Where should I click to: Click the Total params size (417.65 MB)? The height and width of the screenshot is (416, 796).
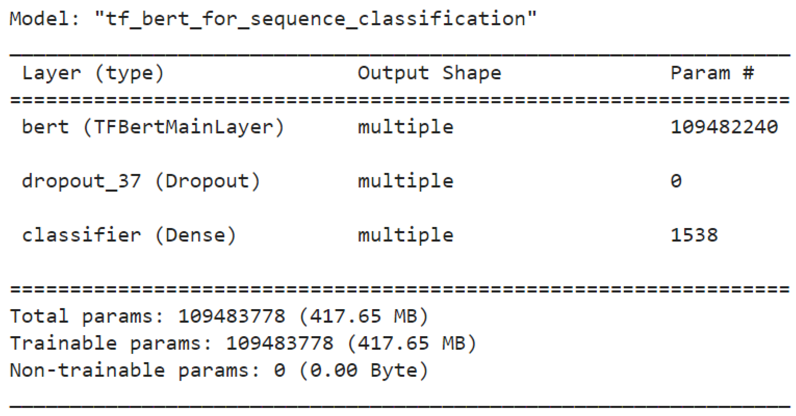(364, 317)
